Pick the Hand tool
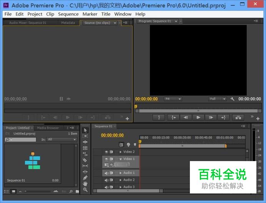The width and height of the screenshot is (266, 203). point(85,184)
